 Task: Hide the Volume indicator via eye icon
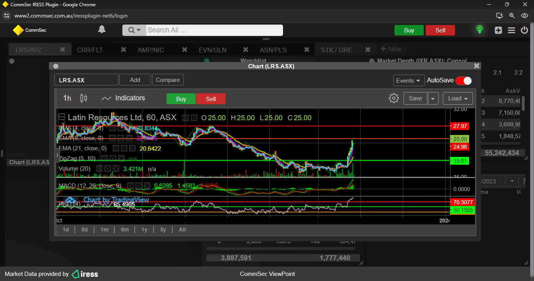tap(100, 169)
